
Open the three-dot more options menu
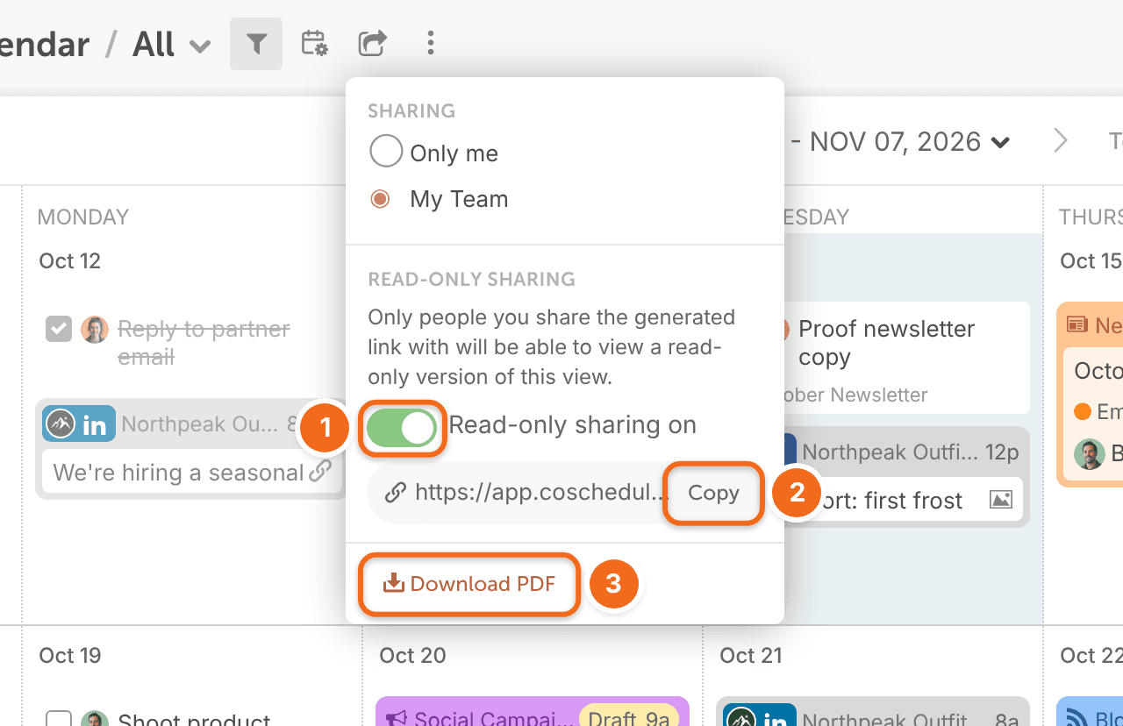(430, 43)
